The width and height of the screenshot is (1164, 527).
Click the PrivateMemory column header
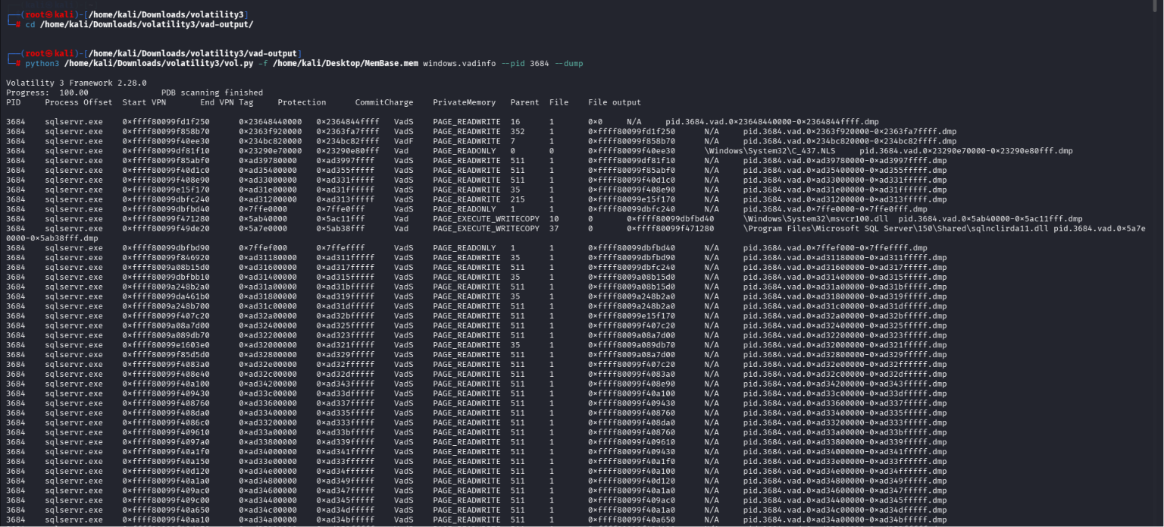[x=464, y=102]
